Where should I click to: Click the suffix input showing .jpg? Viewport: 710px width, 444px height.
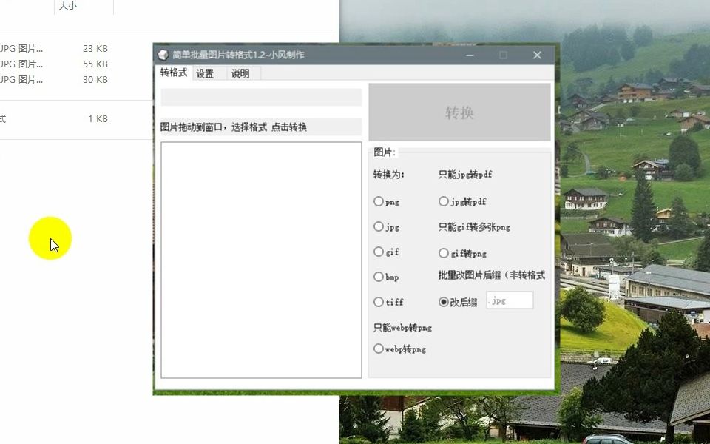point(510,300)
